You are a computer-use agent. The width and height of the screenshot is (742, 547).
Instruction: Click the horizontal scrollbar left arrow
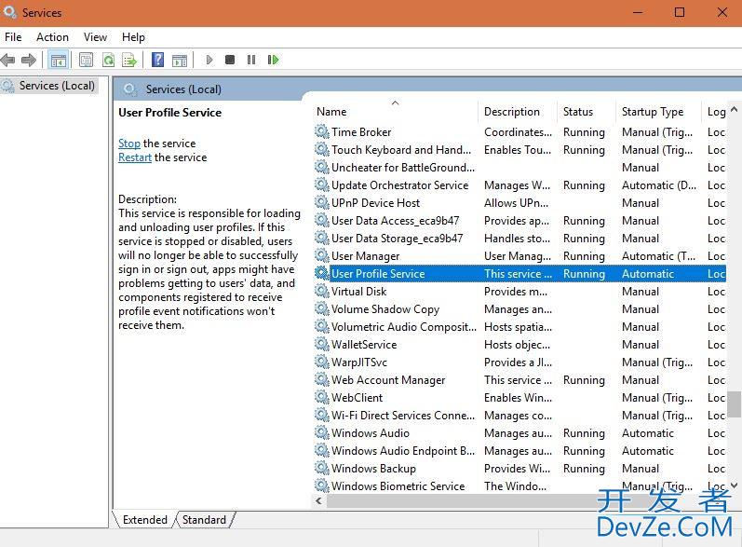319,500
